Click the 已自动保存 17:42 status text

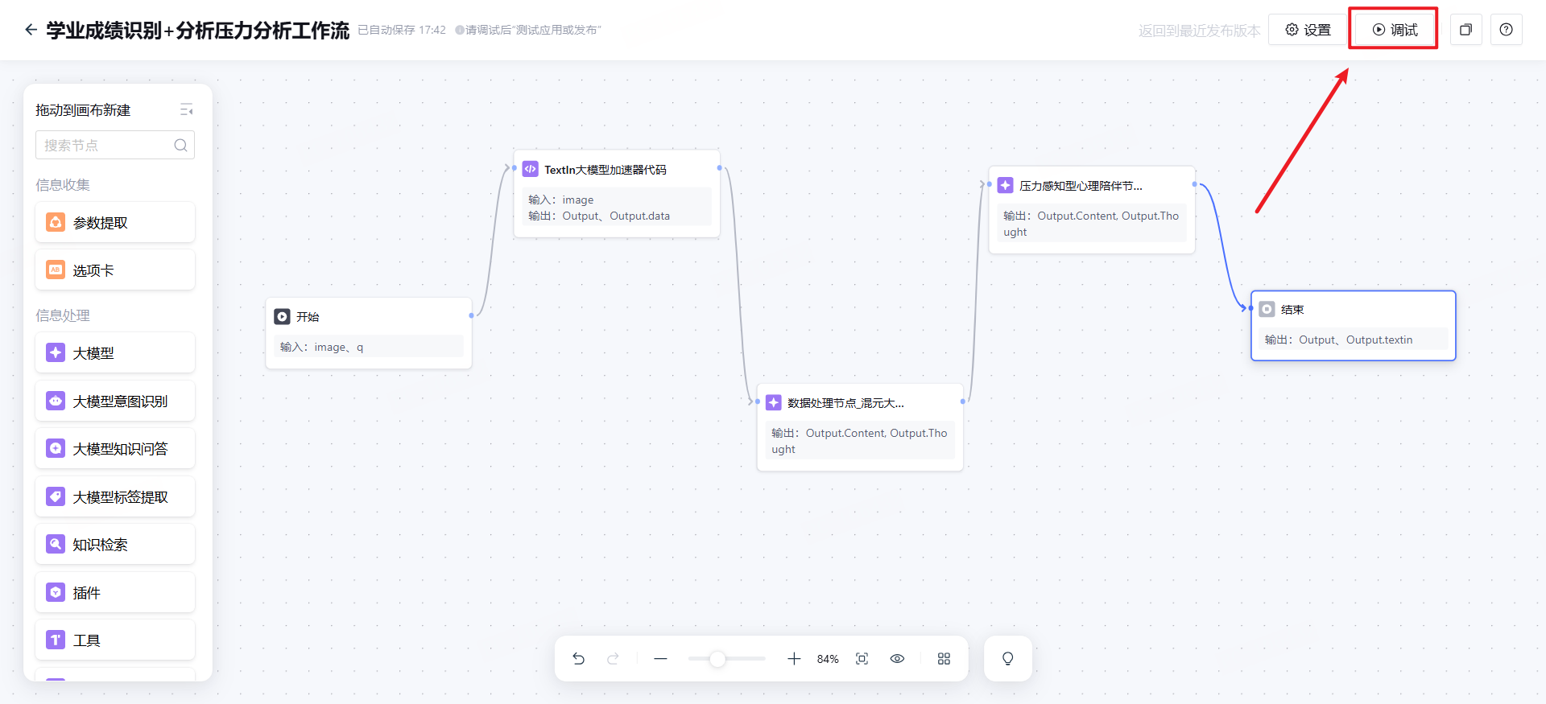(x=402, y=30)
